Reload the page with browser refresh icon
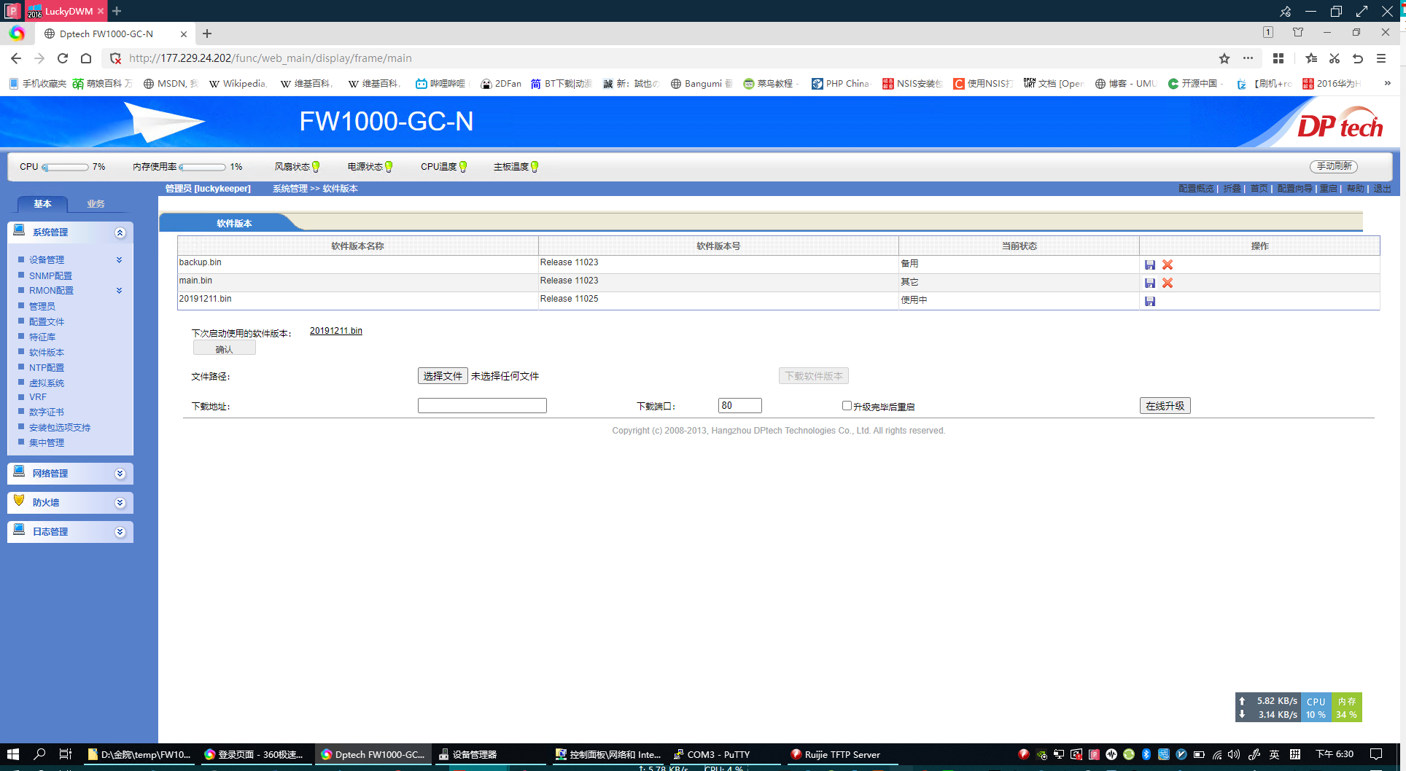Image resolution: width=1406 pixels, height=771 pixels. point(63,58)
